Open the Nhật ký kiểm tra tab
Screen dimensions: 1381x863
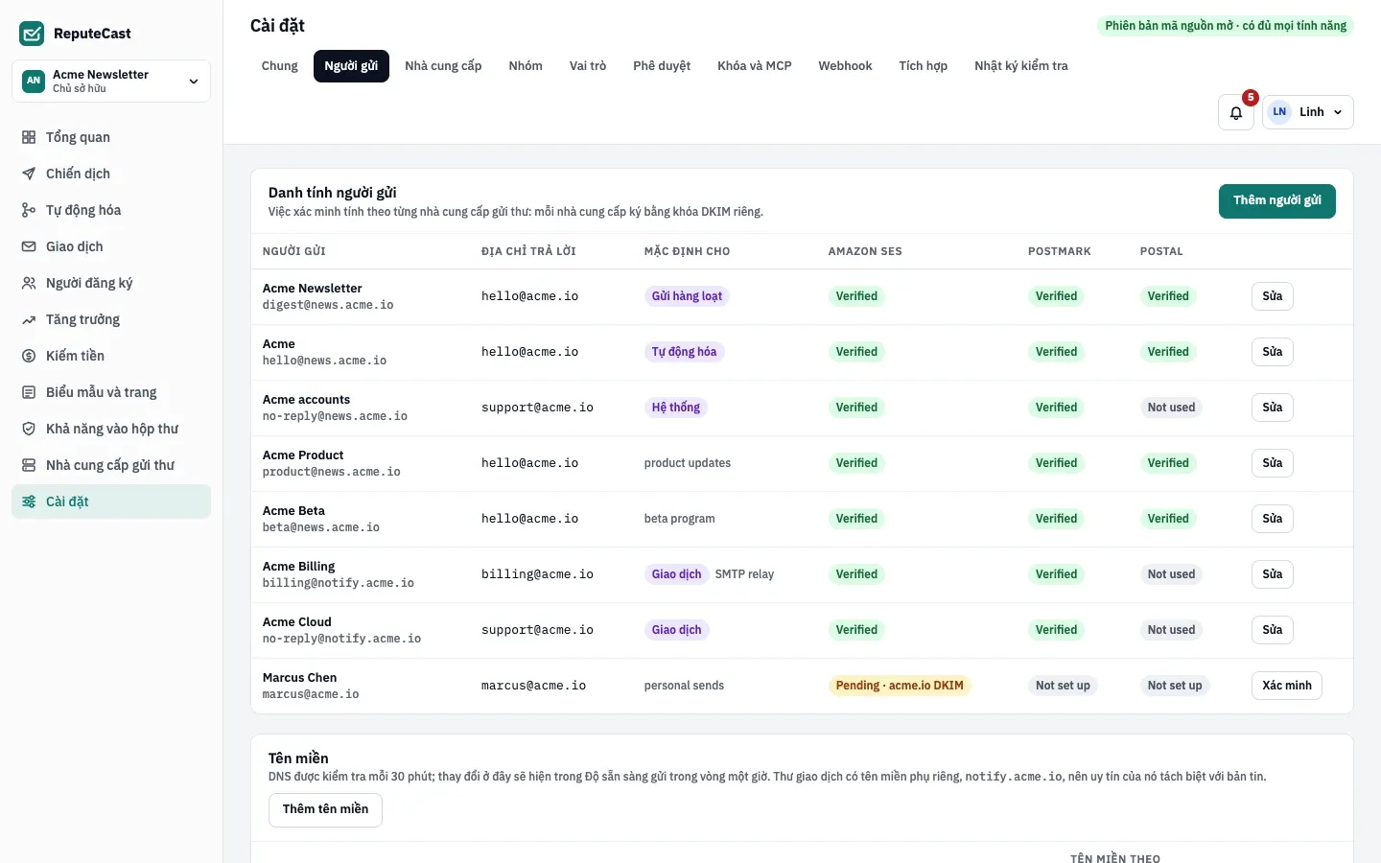pyautogui.click(x=1020, y=66)
